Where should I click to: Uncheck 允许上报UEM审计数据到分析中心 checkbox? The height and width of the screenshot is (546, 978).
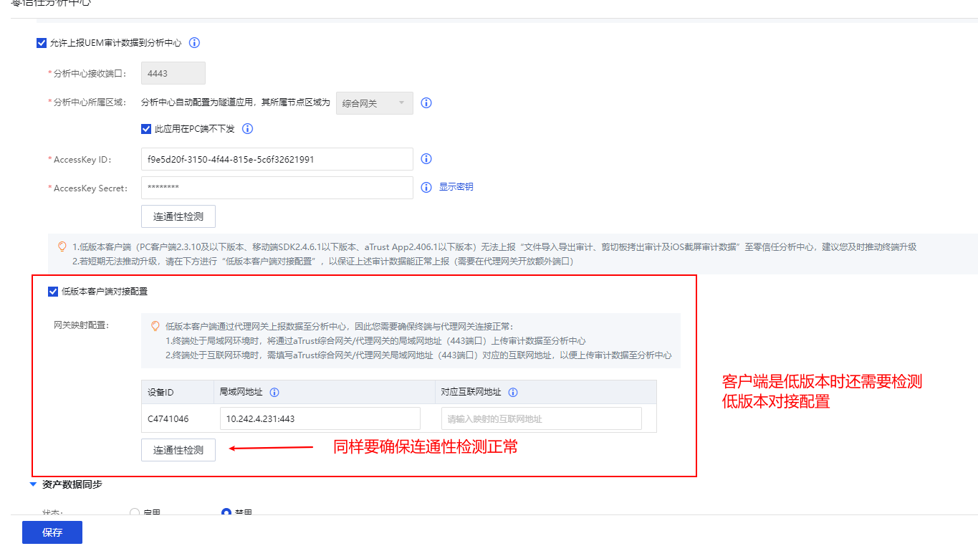click(41, 43)
